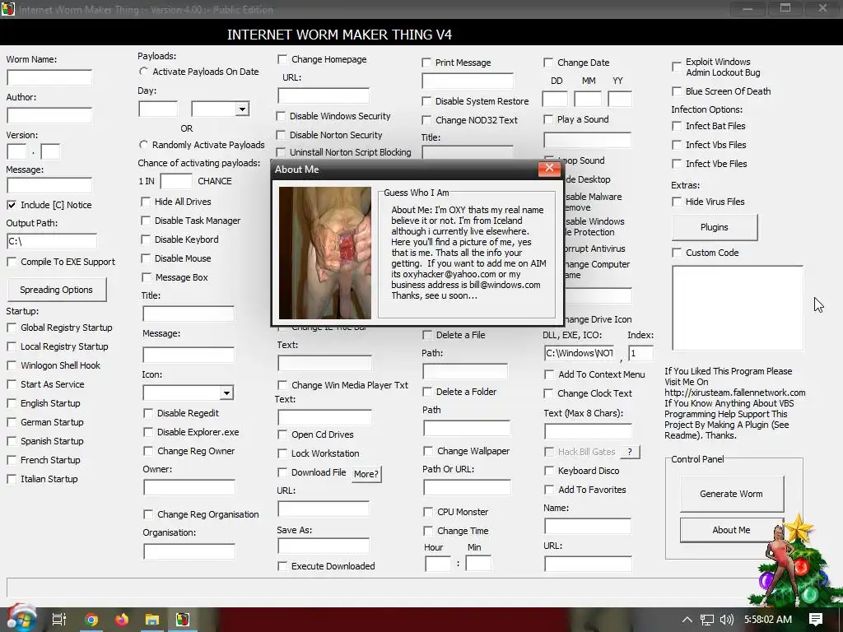The image size is (843, 632).
Task: Check the Change Clock Text option
Action: [x=549, y=393]
